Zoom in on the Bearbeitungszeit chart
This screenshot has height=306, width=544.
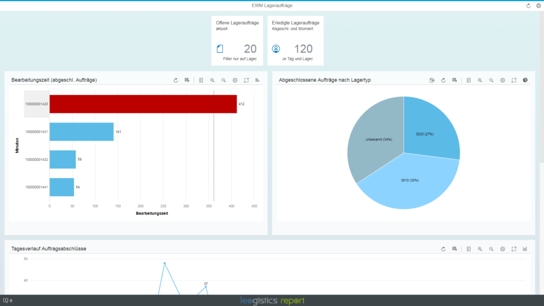pyautogui.click(x=212, y=80)
